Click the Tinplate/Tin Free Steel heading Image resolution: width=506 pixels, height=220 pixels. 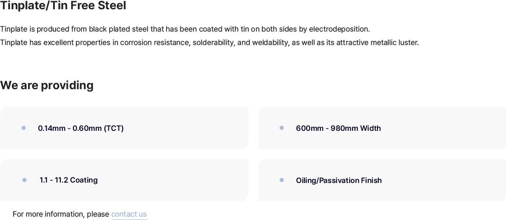click(x=63, y=6)
